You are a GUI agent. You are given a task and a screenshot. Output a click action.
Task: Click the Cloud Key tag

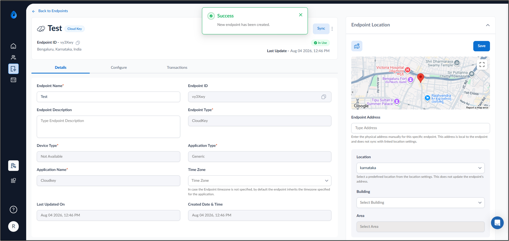pyautogui.click(x=75, y=29)
